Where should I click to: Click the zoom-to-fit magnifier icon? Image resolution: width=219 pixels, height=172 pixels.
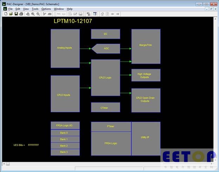click(28, 14)
